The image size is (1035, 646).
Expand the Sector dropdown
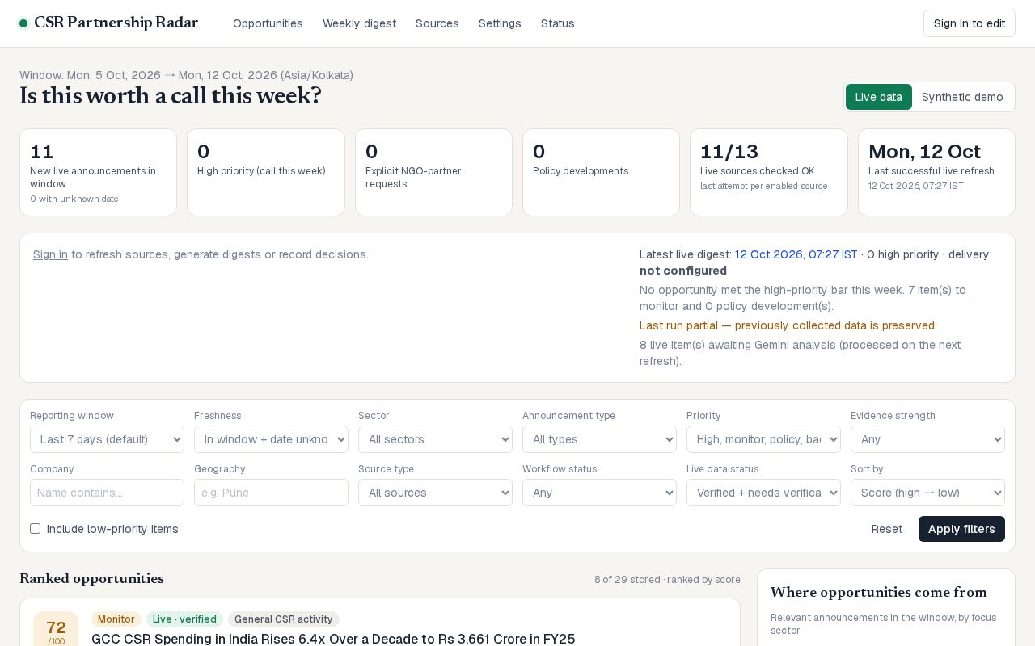(435, 439)
